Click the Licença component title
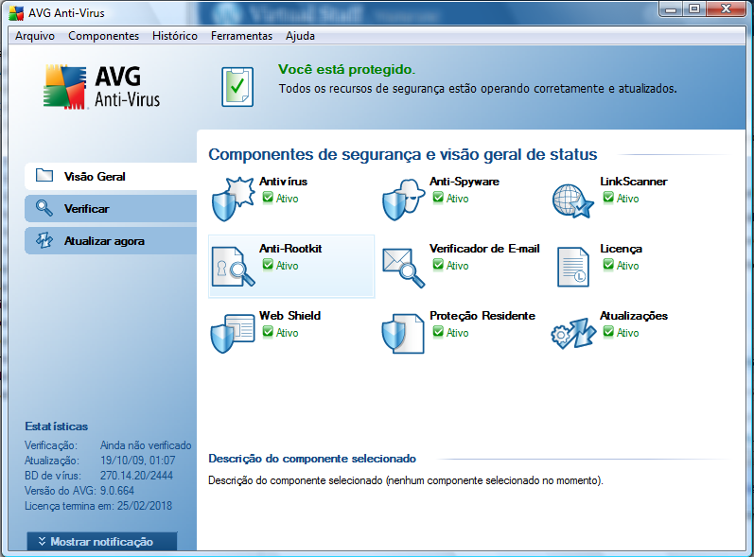The height and width of the screenshot is (557, 754). tap(621, 249)
